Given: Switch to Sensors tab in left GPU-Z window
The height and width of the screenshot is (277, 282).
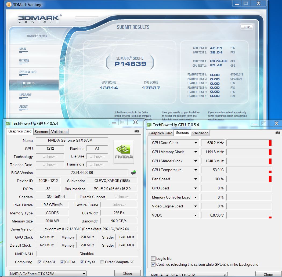Looking at the screenshot, I should tap(41, 132).
